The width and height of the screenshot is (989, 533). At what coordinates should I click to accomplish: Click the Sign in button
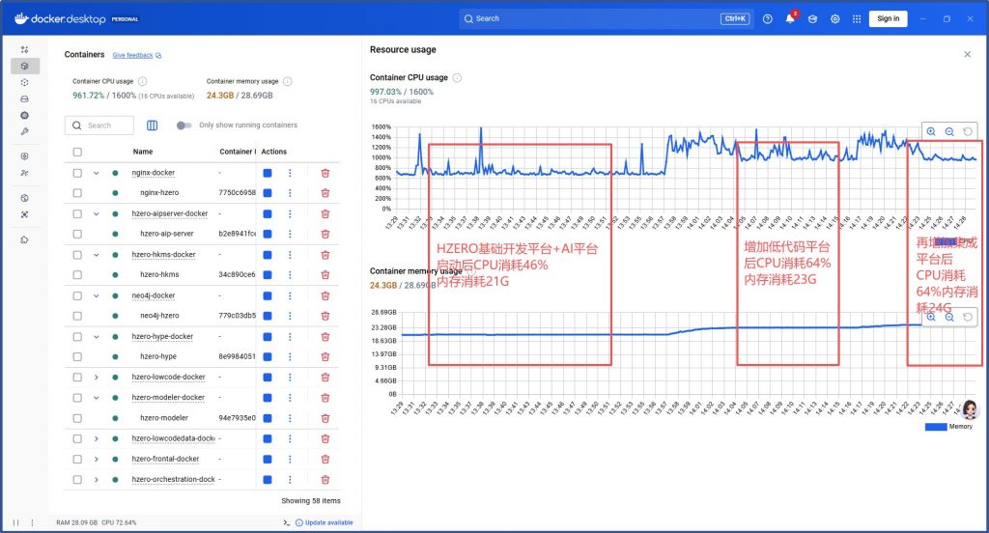point(888,18)
